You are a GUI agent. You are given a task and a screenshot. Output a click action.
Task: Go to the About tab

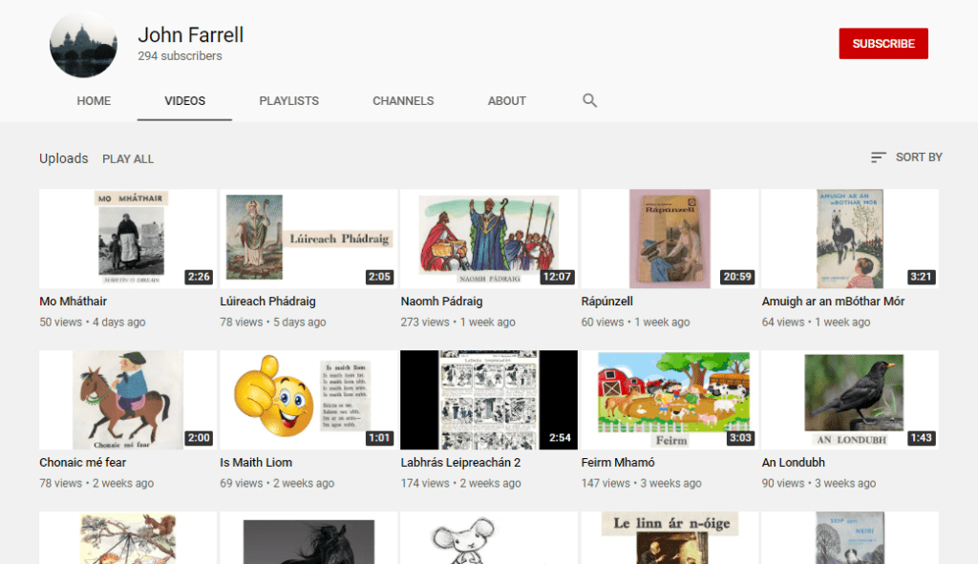pos(506,100)
